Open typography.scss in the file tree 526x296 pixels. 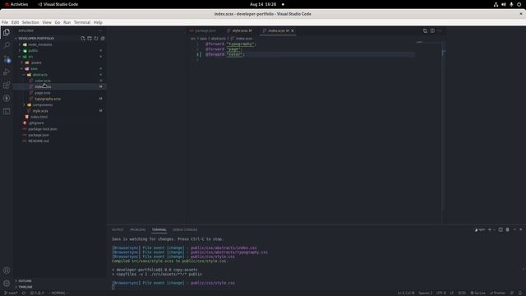[48, 99]
